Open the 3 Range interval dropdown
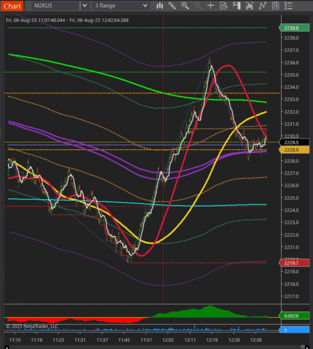 (121, 6)
